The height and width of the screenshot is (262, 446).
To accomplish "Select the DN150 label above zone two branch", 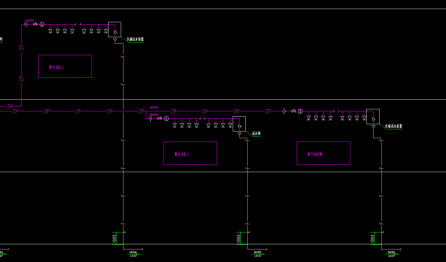I will [x=30, y=21].
